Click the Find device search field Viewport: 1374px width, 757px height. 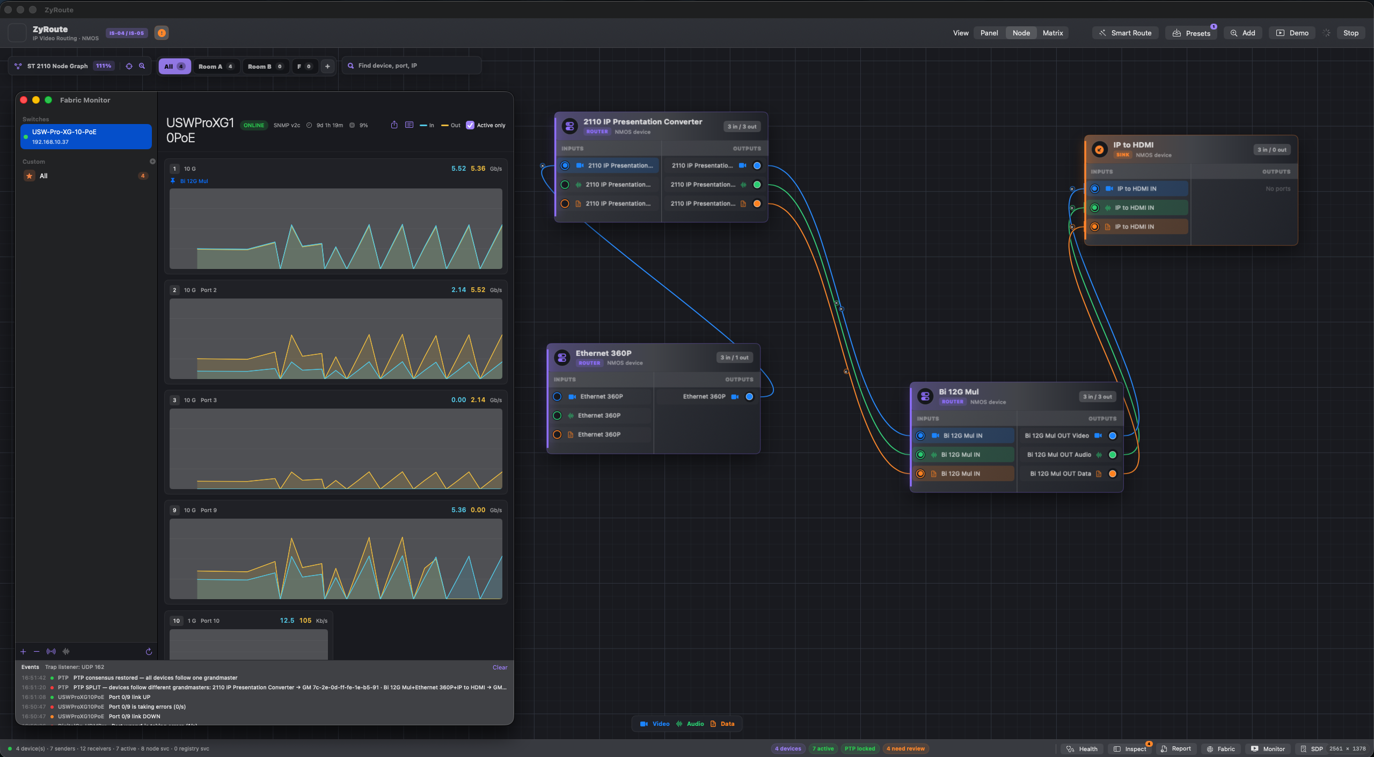[411, 65]
